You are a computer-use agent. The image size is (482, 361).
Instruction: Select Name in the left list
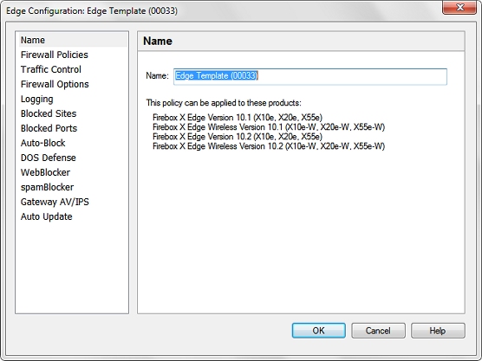pyautogui.click(x=73, y=40)
